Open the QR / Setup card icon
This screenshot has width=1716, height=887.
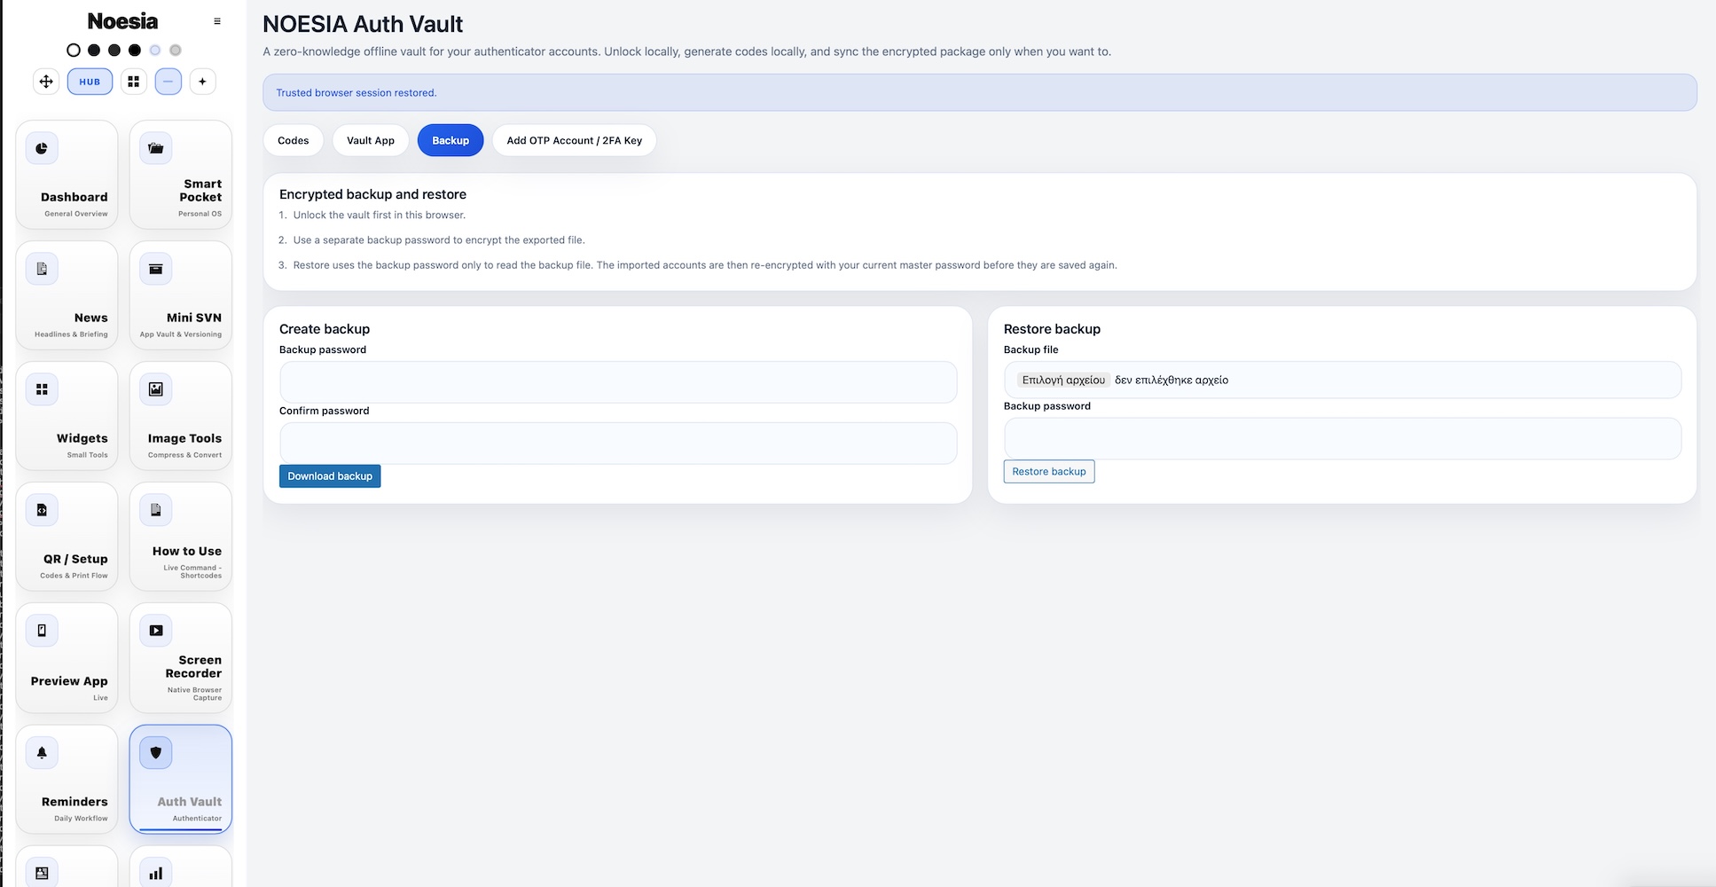tap(42, 510)
